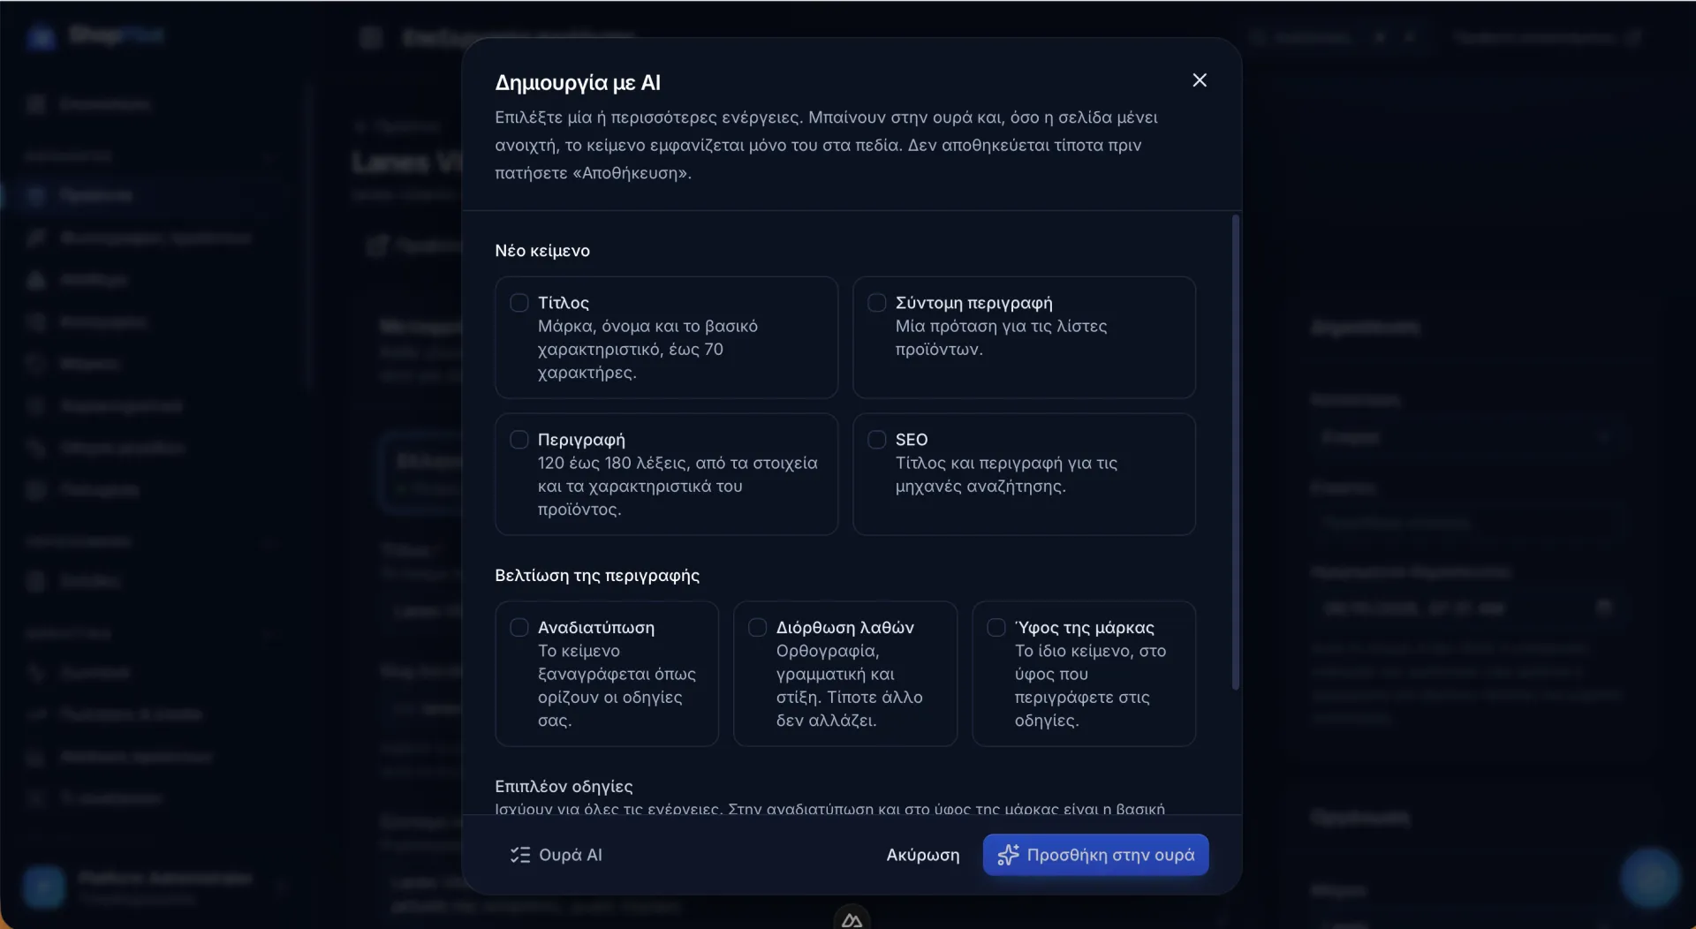This screenshot has height=929, width=1696.
Task: Click the Επιπλέον οδηγίες heading
Action: coord(564,786)
